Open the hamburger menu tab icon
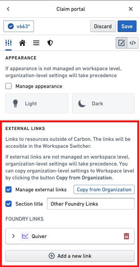 click(36, 43)
